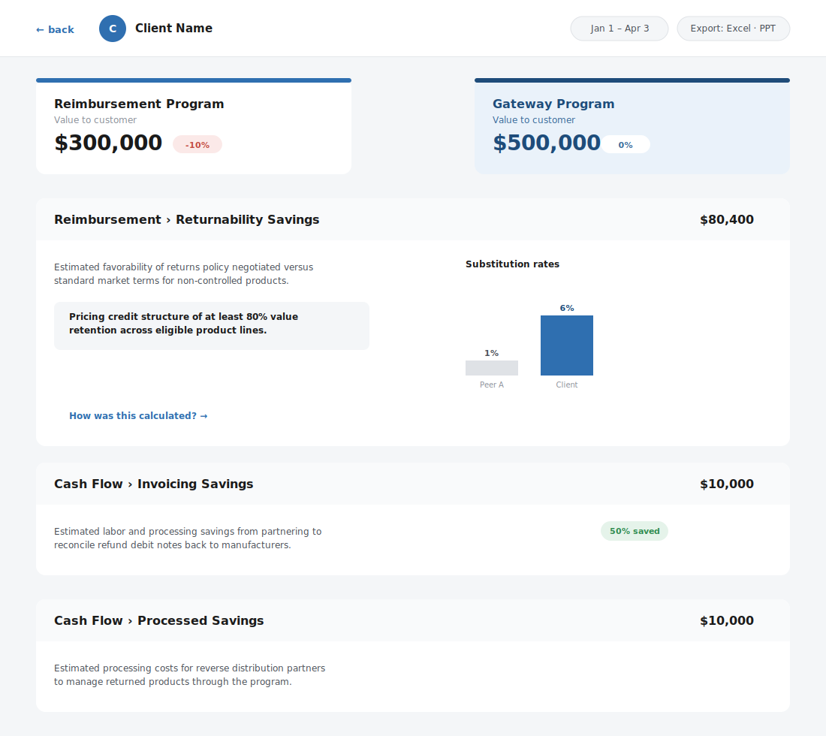Image resolution: width=826 pixels, height=736 pixels.
Task: Click the Peer A gray bar
Action: (492, 368)
